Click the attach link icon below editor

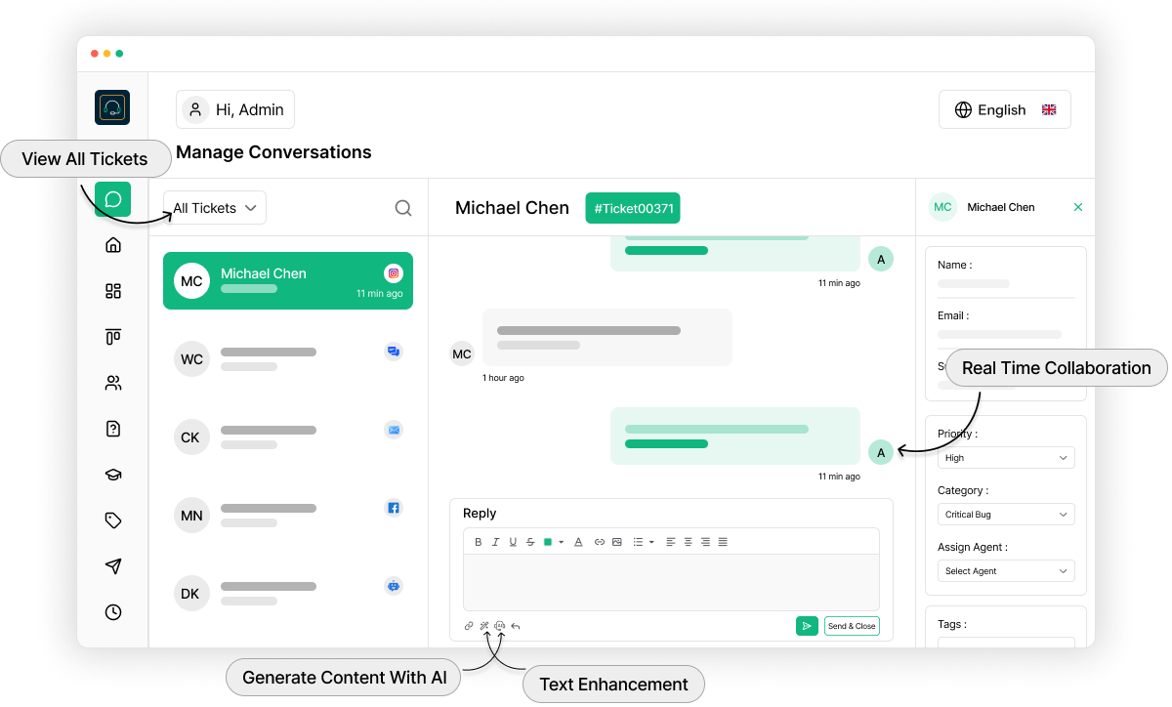[x=469, y=626]
